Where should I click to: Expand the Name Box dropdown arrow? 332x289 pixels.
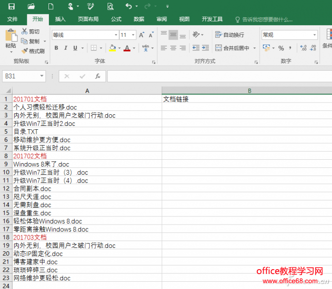pos(42,76)
